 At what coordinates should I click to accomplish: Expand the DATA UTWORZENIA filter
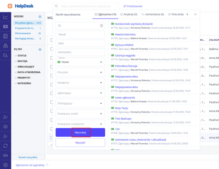coord(28,72)
